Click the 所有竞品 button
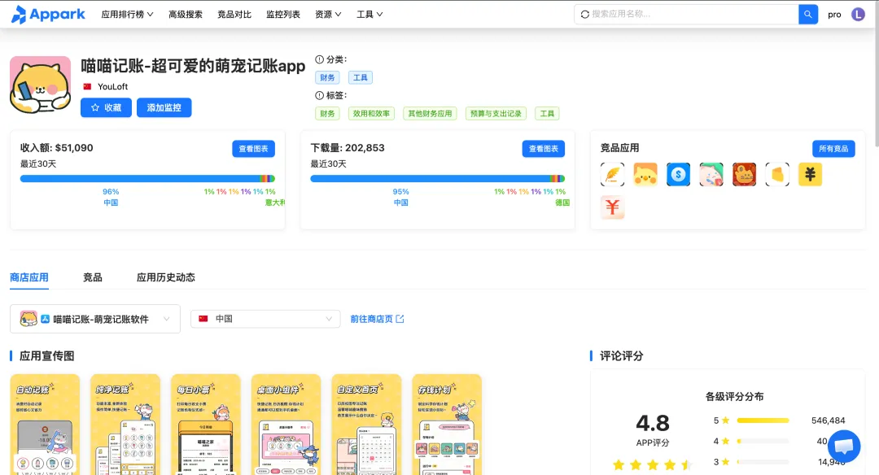The image size is (879, 475). tap(833, 148)
